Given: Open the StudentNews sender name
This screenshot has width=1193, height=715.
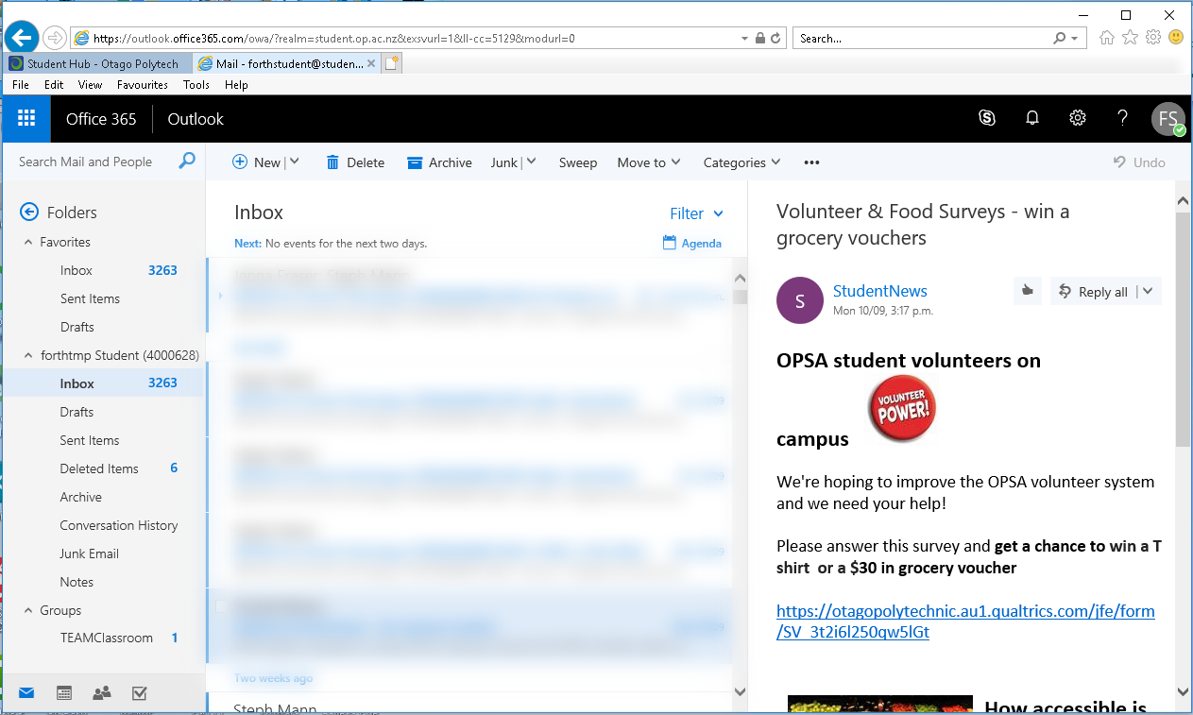Looking at the screenshot, I should 880,291.
